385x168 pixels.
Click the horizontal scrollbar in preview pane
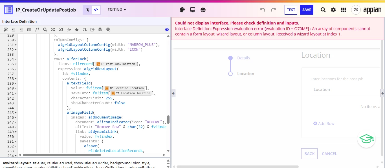[237, 167]
